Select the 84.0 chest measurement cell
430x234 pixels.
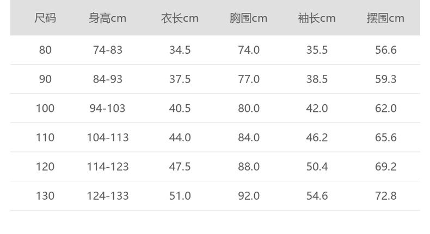[249, 137]
